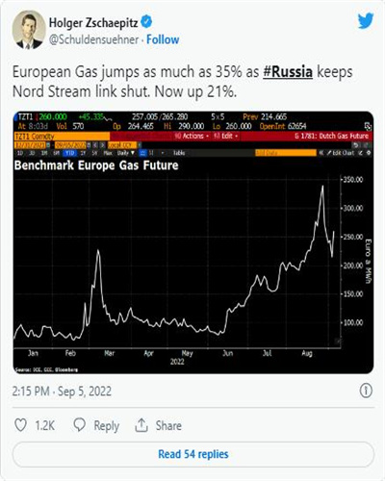Click the verified badge next to Holger Zschaepitz
The height and width of the screenshot is (481, 385).
(146, 22)
